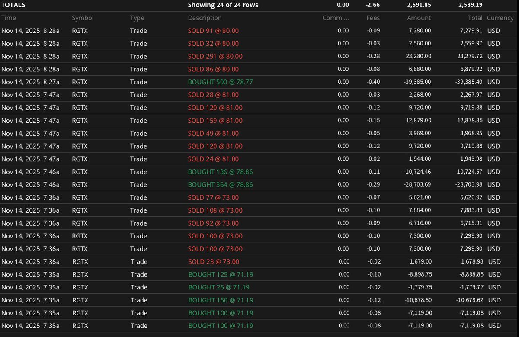
Task: Click the Total column header
Action: pyautogui.click(x=475, y=18)
